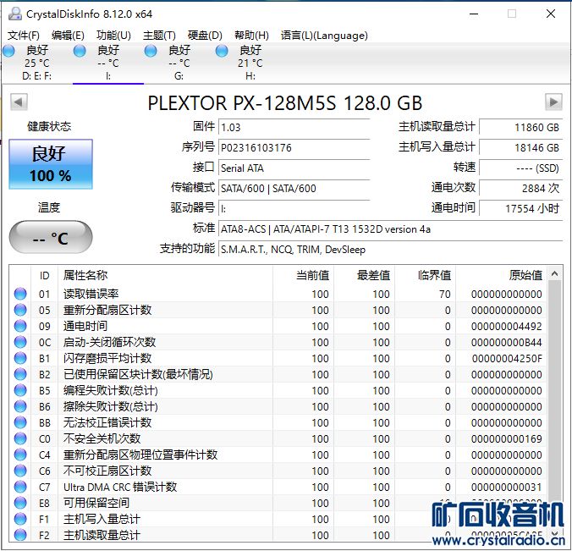Click the 临界值 column header
572x551 pixels.
[425, 276]
